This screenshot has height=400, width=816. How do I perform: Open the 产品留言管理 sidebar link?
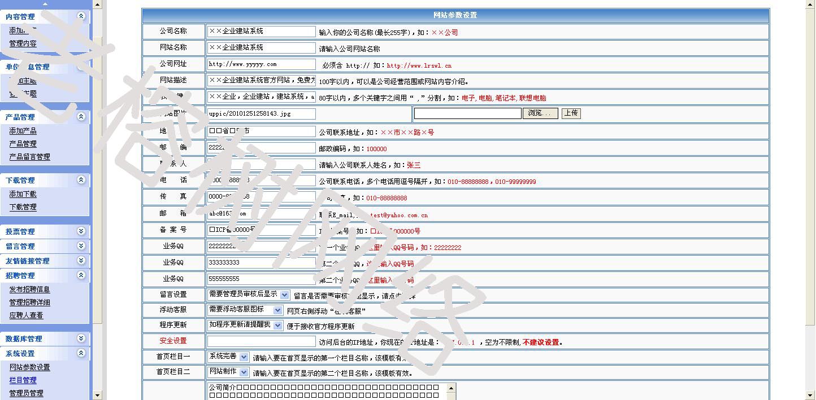[x=29, y=157]
